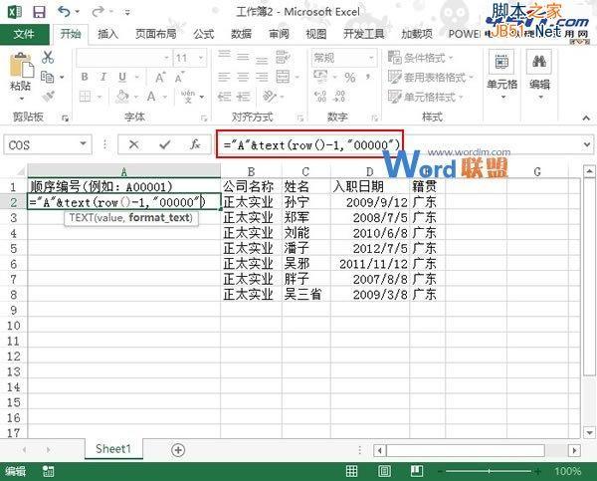
Task: Click the increase font size icon
Action: click(160, 77)
